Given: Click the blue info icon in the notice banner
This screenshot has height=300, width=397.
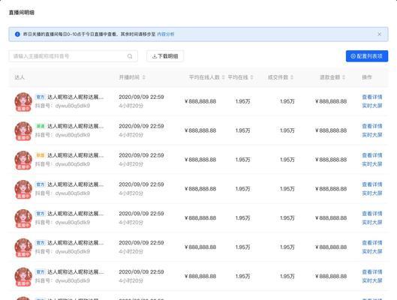Looking at the screenshot, I should click(17, 34).
